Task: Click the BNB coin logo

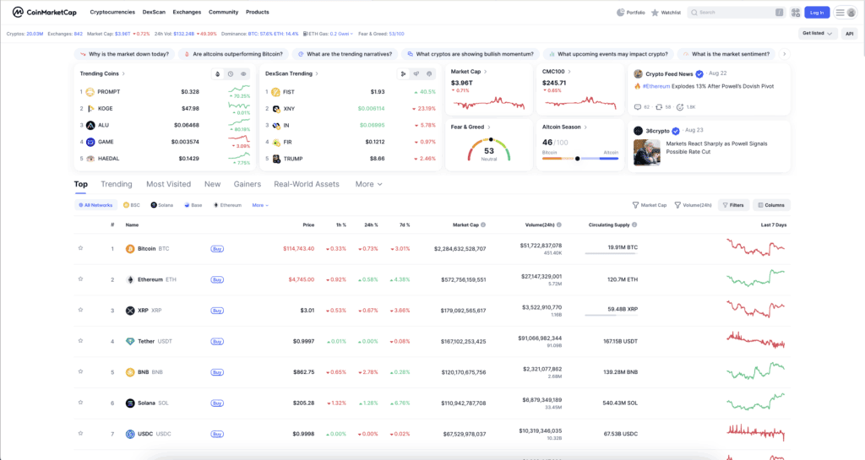Action: 130,372
